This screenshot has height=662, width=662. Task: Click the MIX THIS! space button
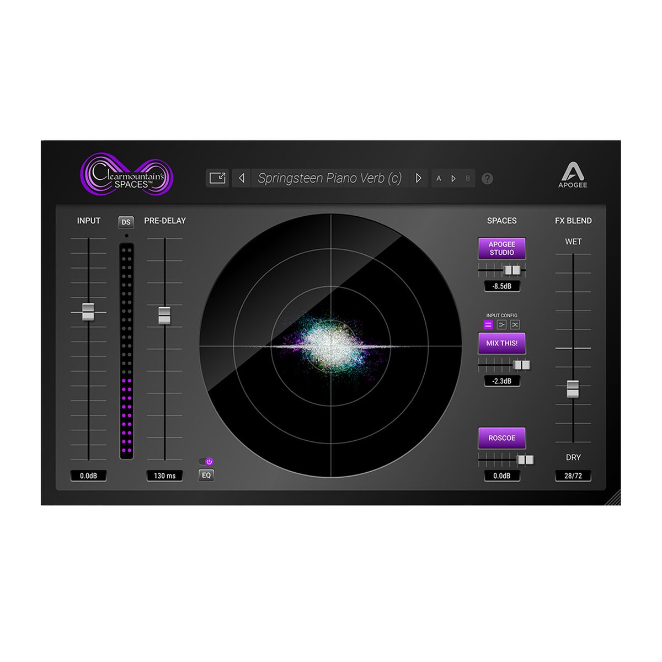(501, 343)
